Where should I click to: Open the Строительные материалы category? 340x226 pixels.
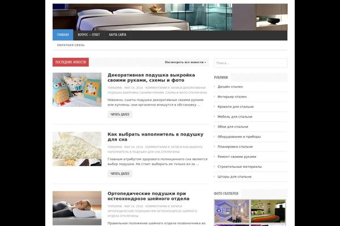coord(240,167)
